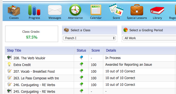The image size is (176, 94).
Task: Go to the Classes menu label
Action: point(14,18)
